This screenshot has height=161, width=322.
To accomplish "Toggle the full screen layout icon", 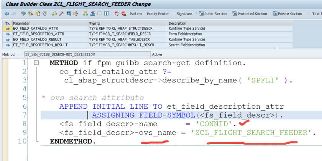I will (100, 14).
